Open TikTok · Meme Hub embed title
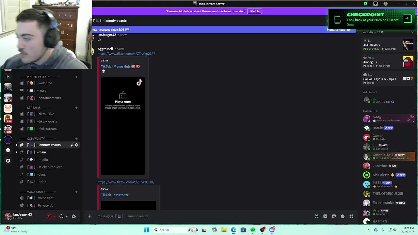 pos(120,67)
